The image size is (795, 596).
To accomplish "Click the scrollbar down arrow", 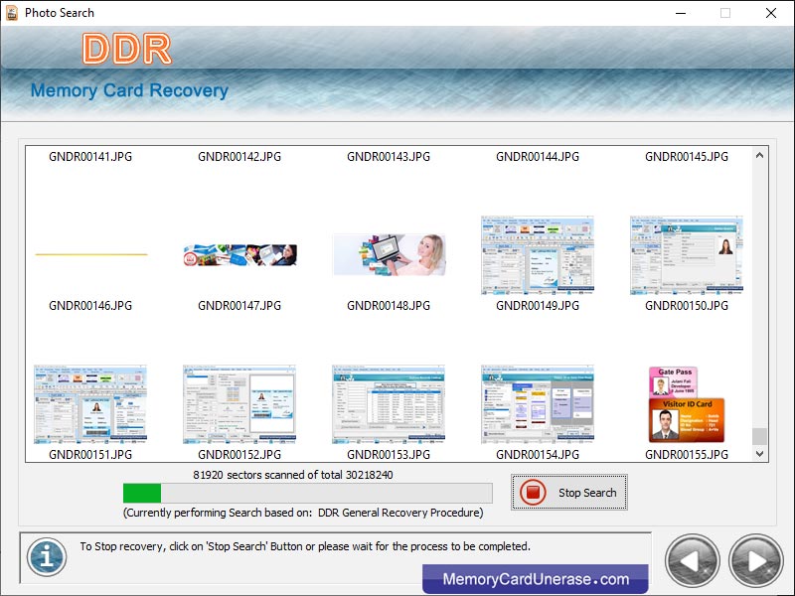I will pos(759,453).
